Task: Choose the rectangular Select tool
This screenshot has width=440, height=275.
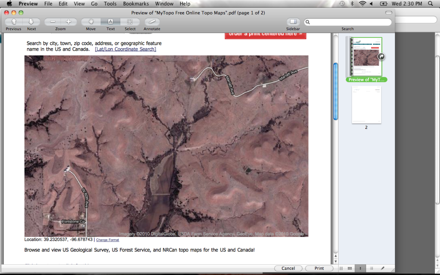Action: [130, 21]
